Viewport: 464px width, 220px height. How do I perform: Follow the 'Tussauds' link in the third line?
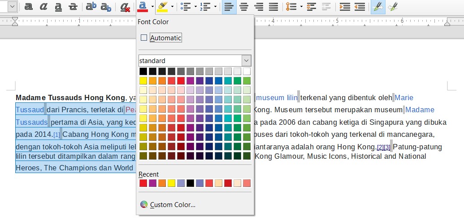point(31,122)
